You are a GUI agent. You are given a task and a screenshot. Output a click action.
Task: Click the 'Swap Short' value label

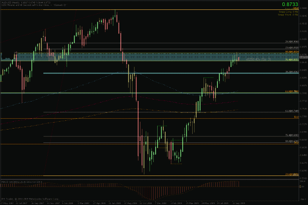[x=288, y=15]
